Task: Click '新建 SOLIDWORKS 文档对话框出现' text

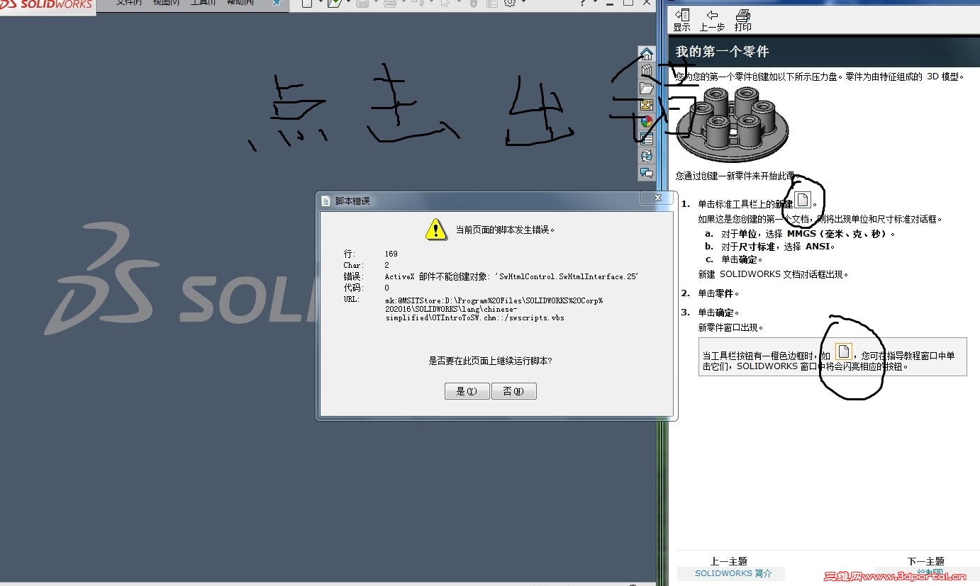Action: pyautogui.click(x=773, y=274)
